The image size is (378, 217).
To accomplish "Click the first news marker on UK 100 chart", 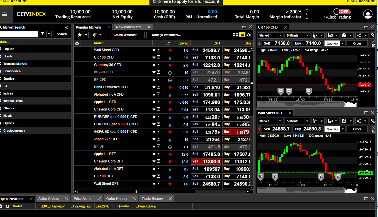I will point(281,91).
